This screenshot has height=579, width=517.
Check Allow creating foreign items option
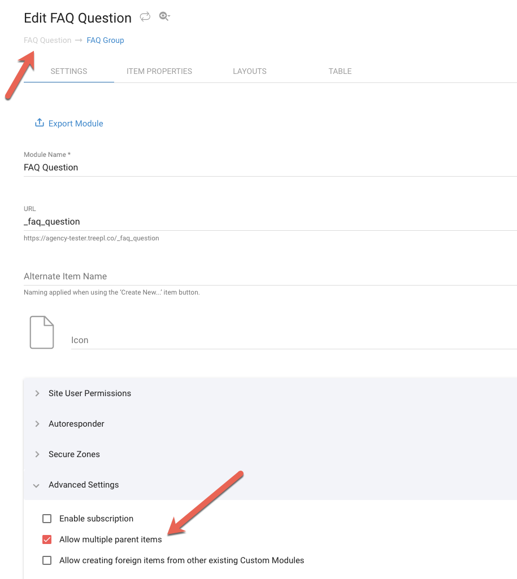coord(47,560)
